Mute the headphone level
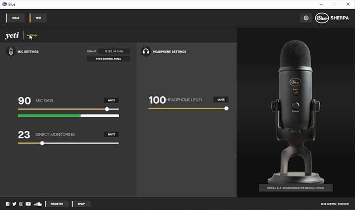 221,100
